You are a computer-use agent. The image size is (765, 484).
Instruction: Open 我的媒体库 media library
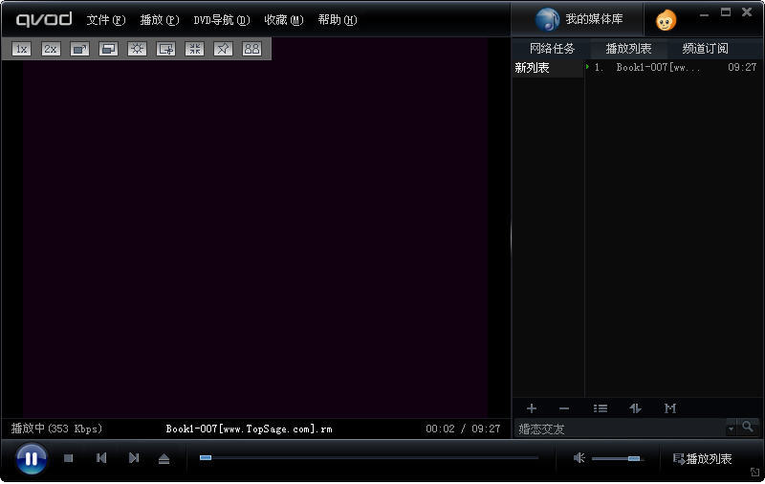579,19
